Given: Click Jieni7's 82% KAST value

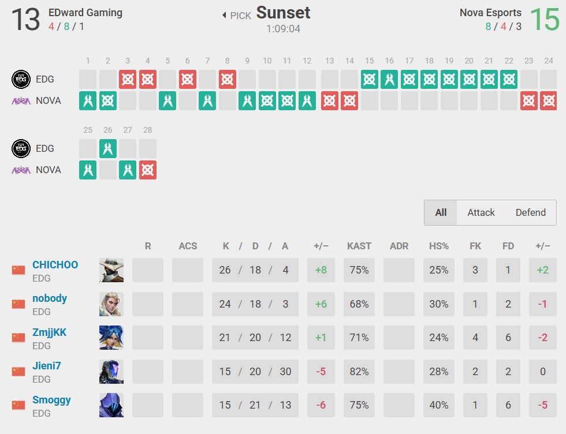Looking at the screenshot, I should tap(359, 372).
